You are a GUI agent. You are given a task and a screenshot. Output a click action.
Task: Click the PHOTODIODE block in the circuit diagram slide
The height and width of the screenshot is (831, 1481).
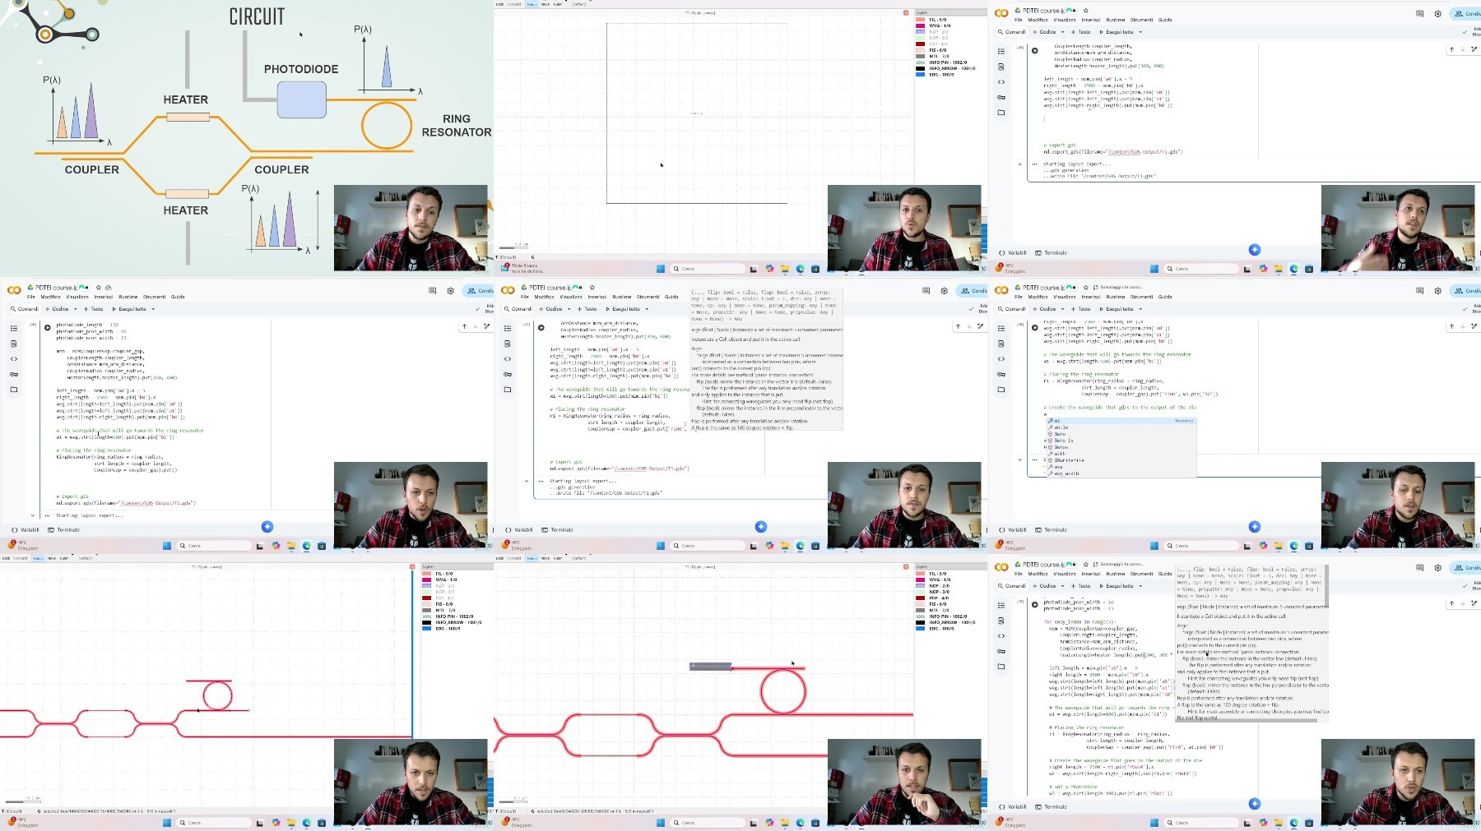[302, 100]
